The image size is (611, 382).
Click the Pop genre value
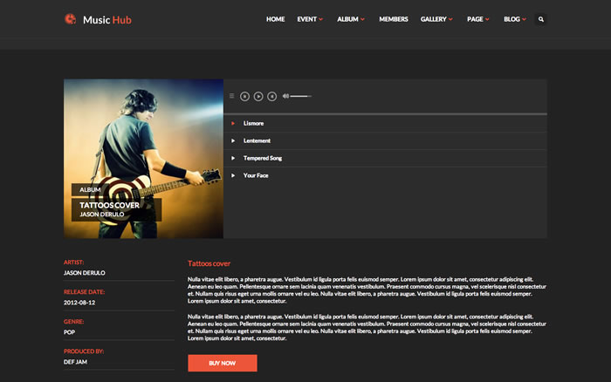(69, 332)
